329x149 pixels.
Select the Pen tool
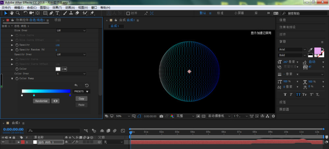[51, 13]
